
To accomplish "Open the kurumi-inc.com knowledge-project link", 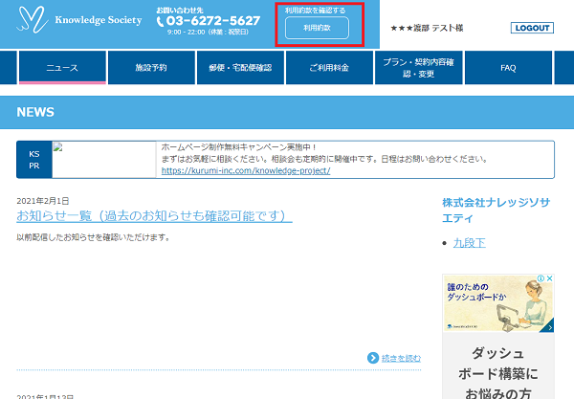I will 246,170.
